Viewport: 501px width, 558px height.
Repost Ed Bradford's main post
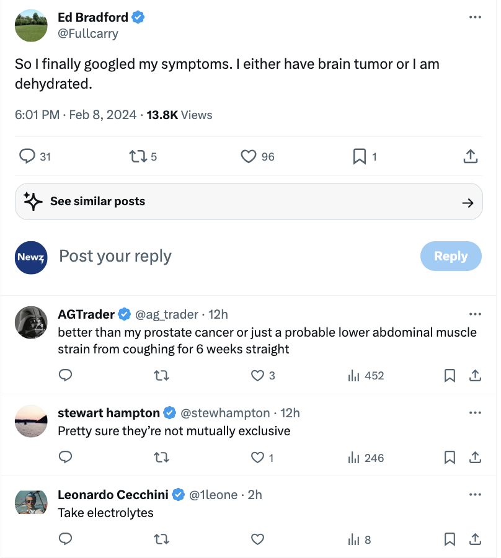pos(138,157)
